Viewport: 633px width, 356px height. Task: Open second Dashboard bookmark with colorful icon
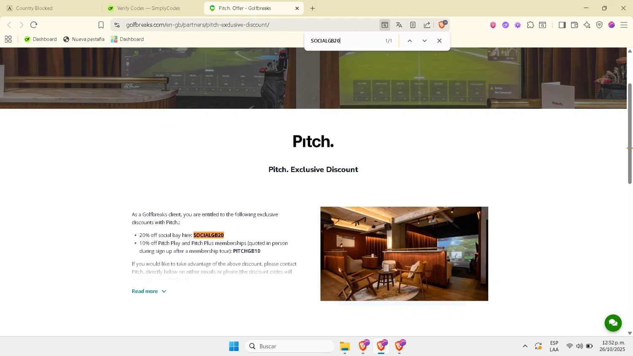[x=127, y=39]
